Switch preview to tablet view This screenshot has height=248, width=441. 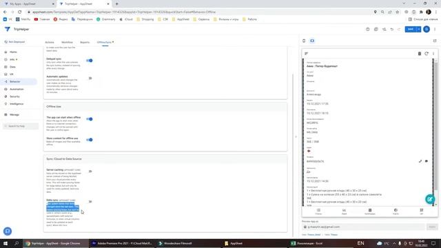coord(312,41)
